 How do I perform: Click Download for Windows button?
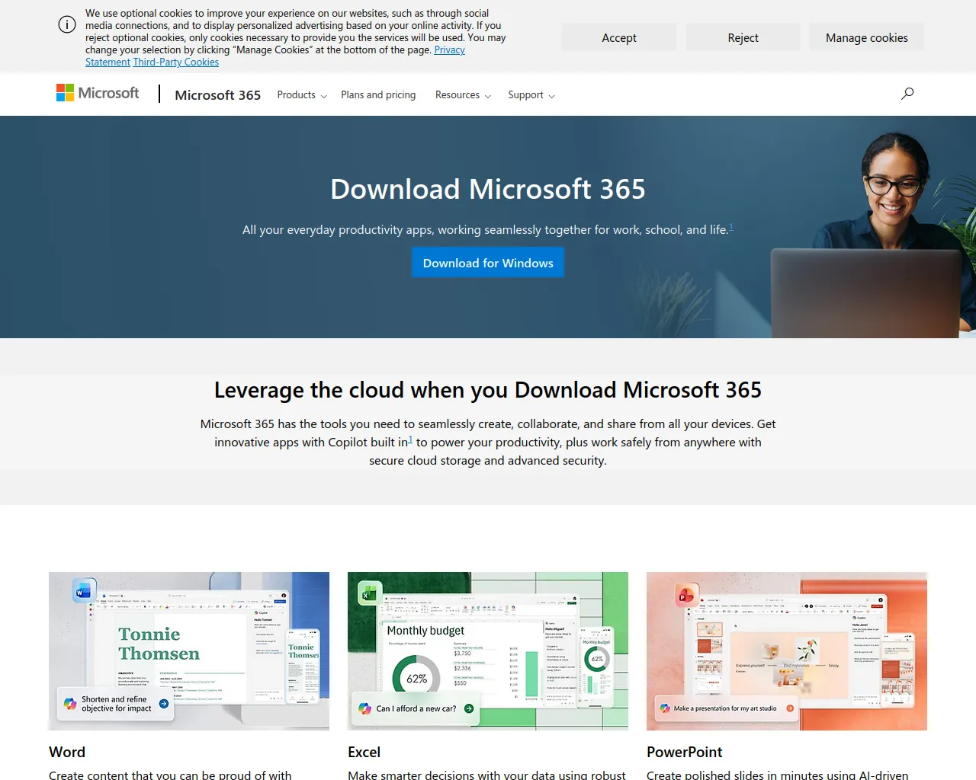click(x=488, y=263)
